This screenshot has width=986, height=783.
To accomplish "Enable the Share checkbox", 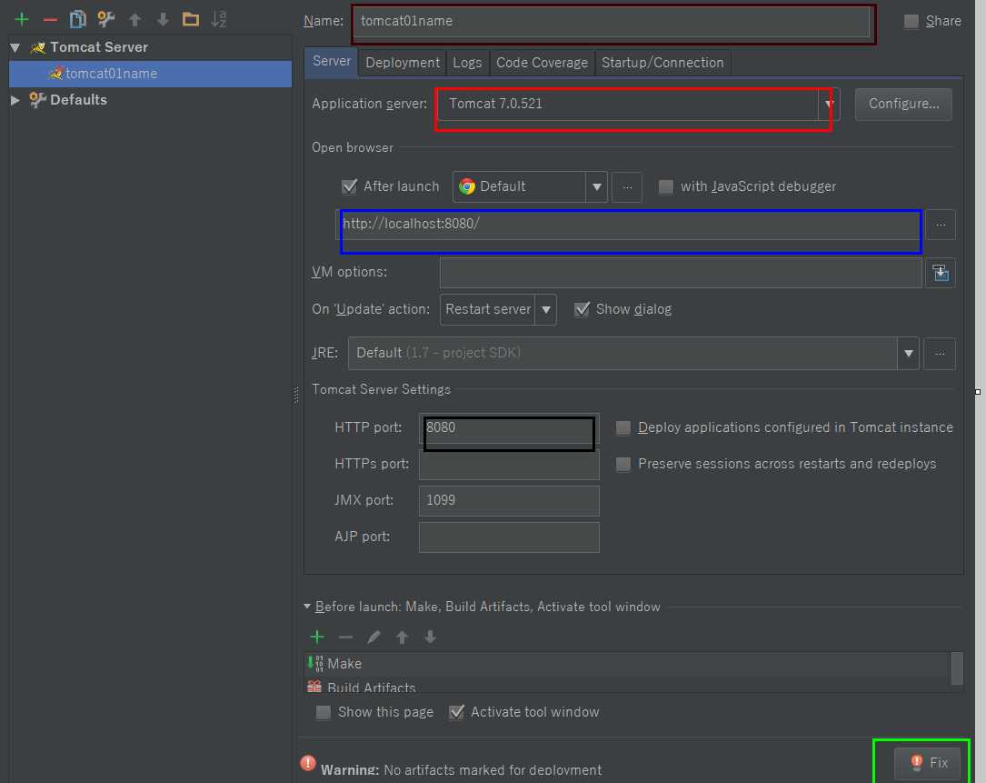I will (911, 22).
